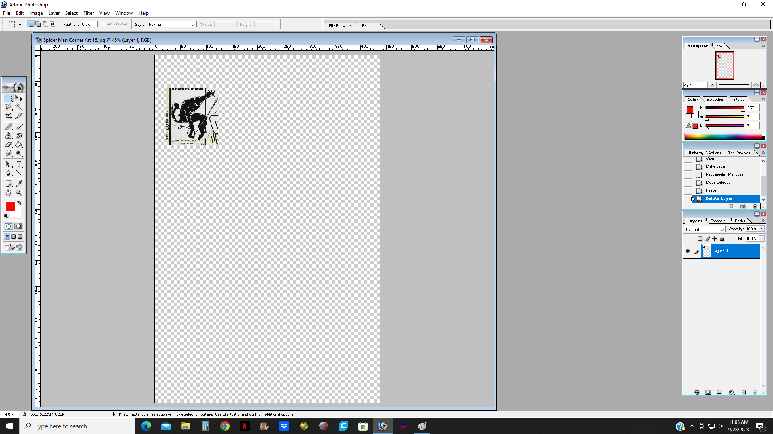Select the Crop tool
Viewport: 773px width, 434px height.
pos(8,116)
